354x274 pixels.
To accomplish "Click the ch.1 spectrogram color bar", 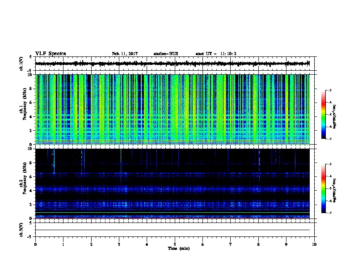I will 324,115.
